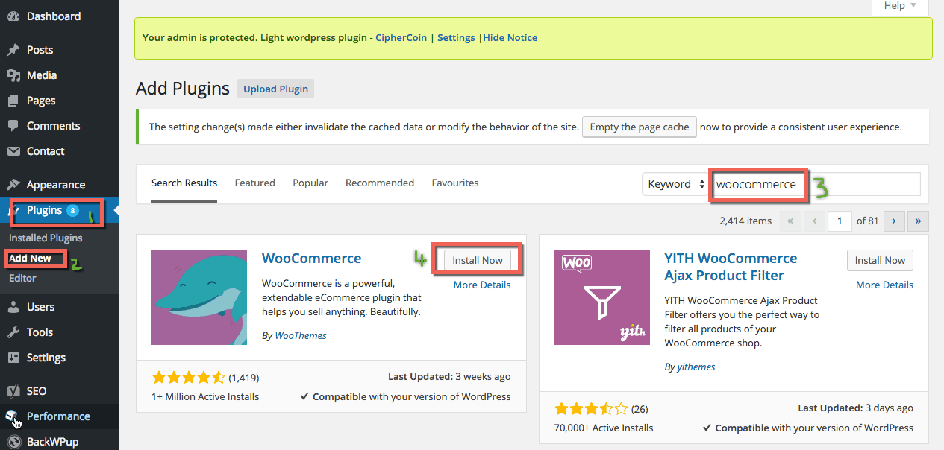Click the Pages stack icon

tap(13, 101)
